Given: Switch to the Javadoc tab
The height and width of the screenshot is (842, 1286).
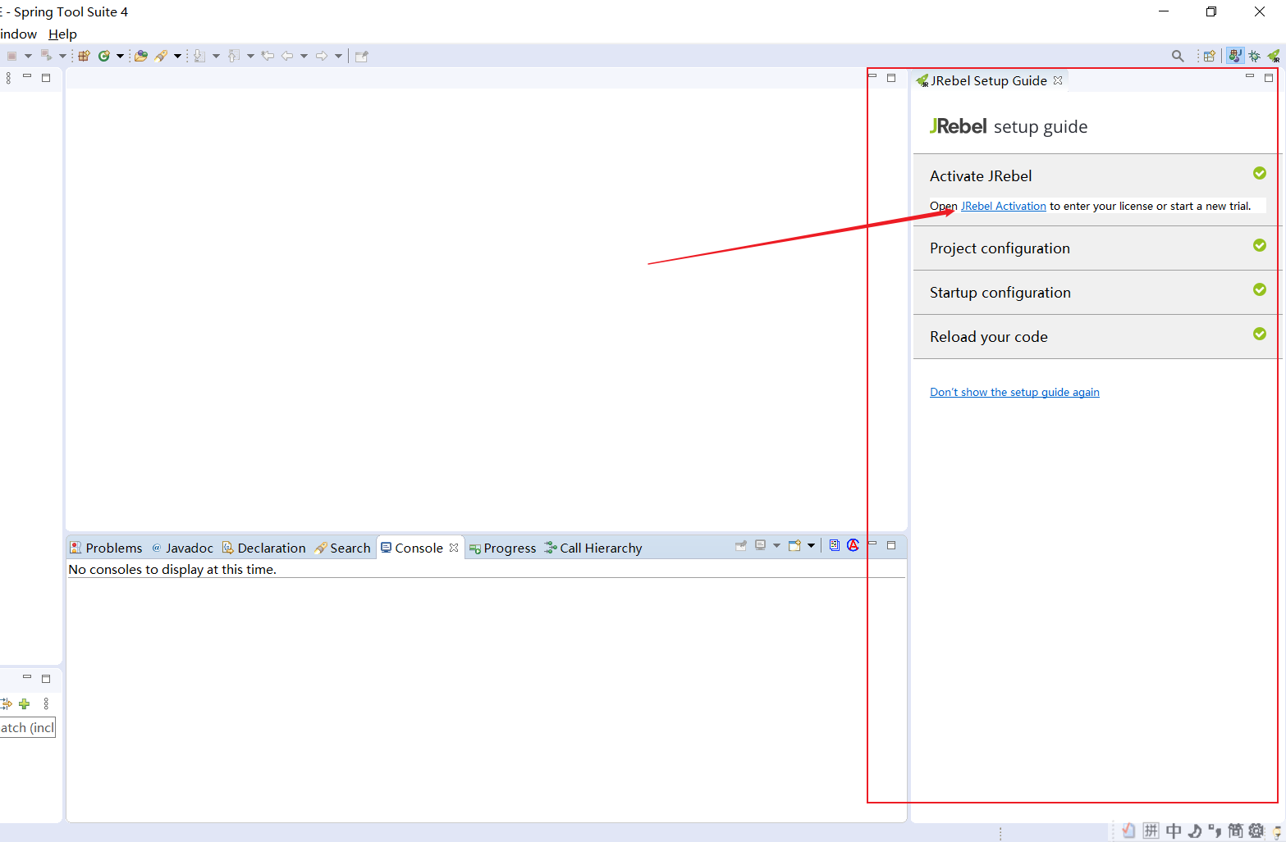Looking at the screenshot, I should click(182, 548).
